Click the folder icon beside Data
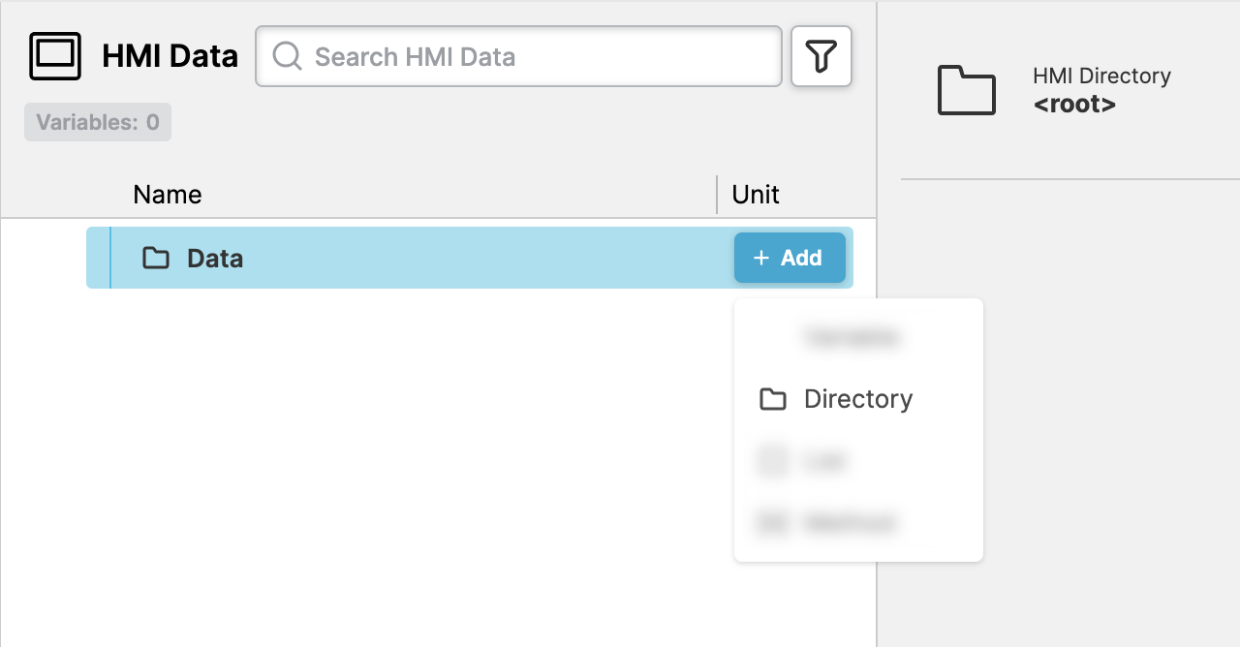The width and height of the screenshot is (1240, 647). pos(156,259)
